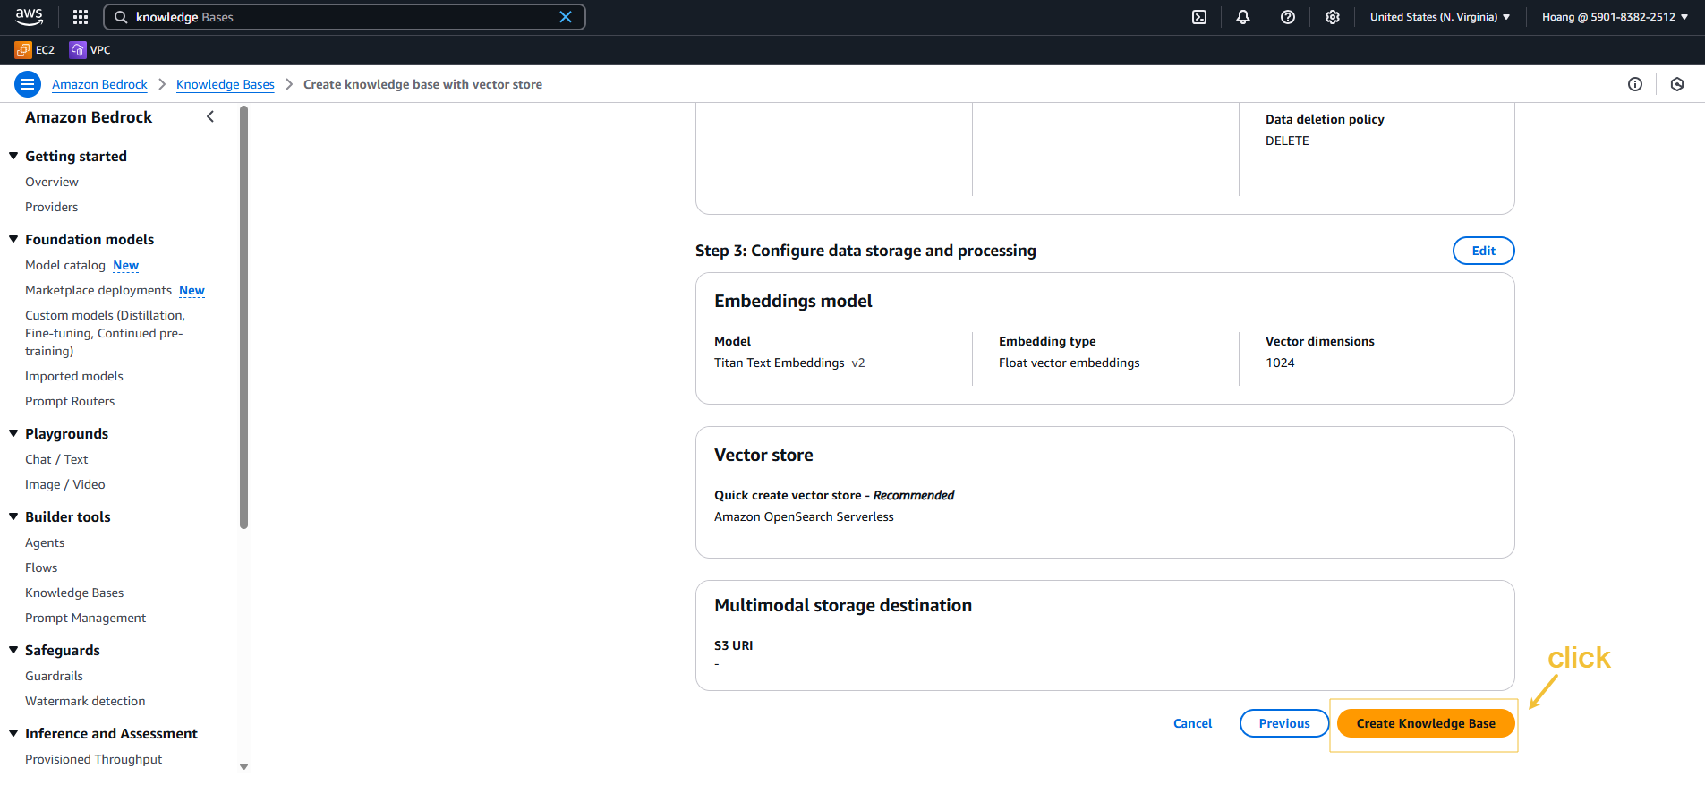Open console settings gear icon
Viewport: 1705px width, 785px height.
tap(1333, 17)
